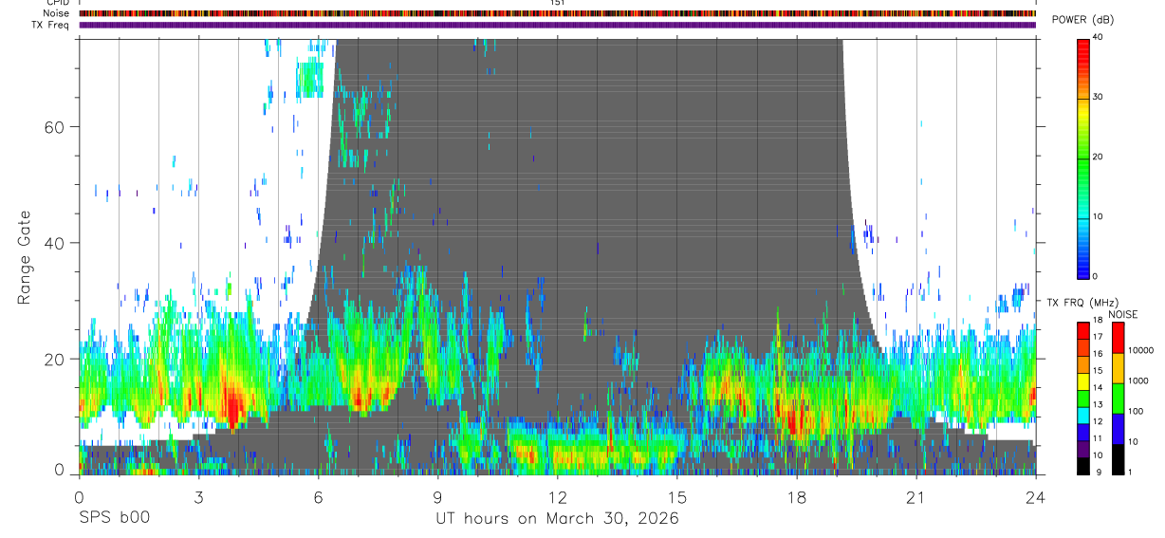
Task: Click the 10 tick on POWER scale
Action: pyautogui.click(x=1099, y=216)
